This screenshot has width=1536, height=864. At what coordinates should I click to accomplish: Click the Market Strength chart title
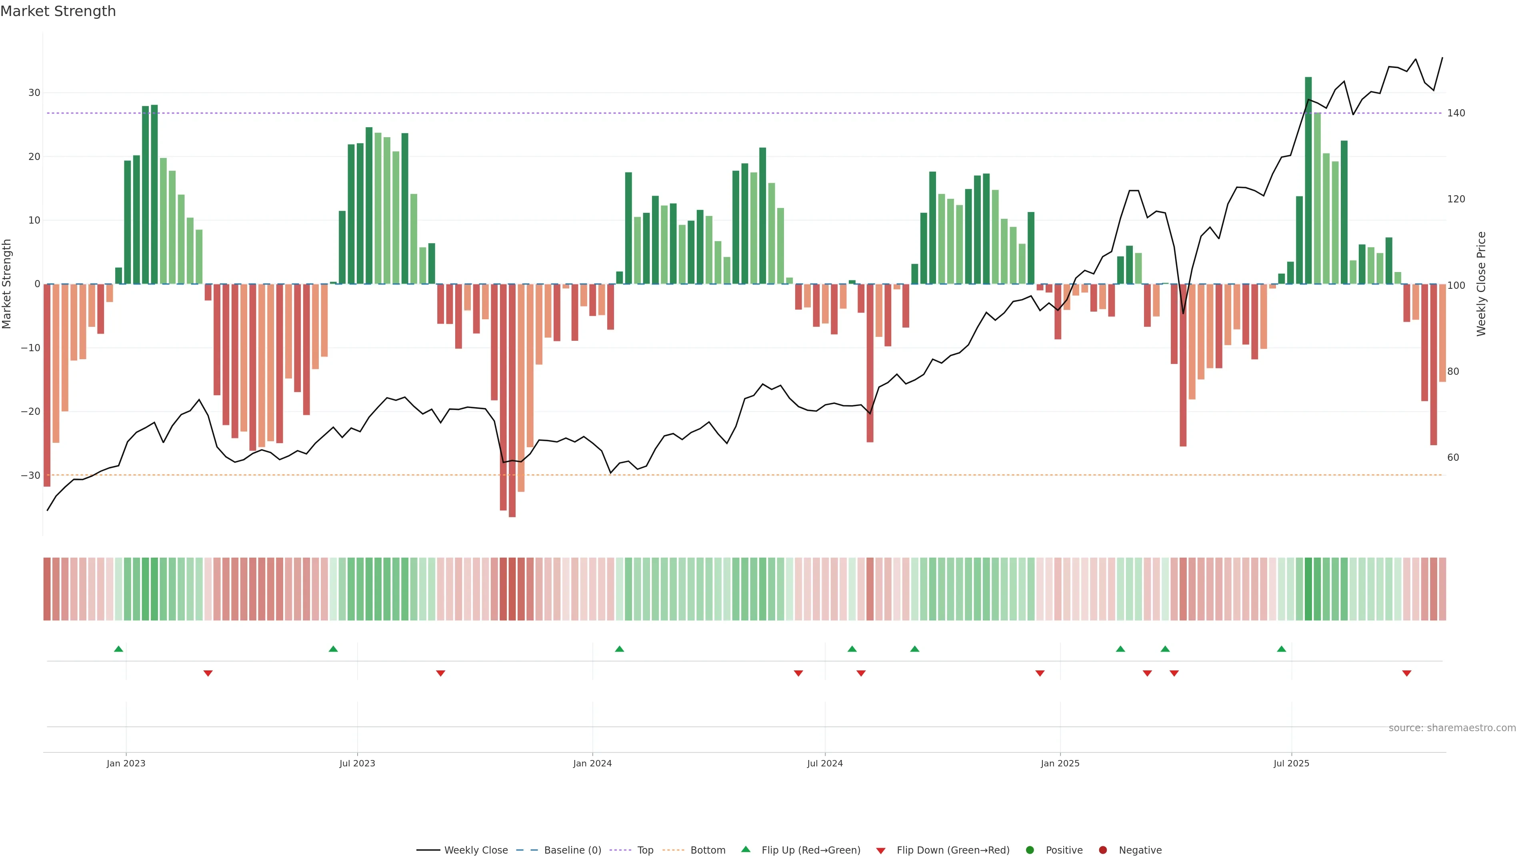58,11
